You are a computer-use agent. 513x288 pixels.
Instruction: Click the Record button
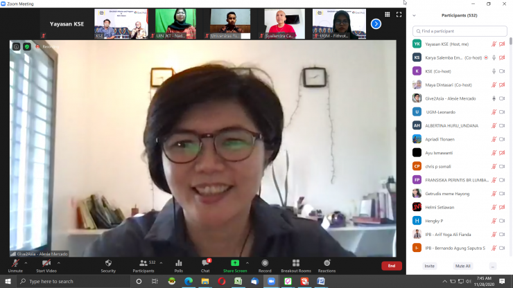(265, 266)
